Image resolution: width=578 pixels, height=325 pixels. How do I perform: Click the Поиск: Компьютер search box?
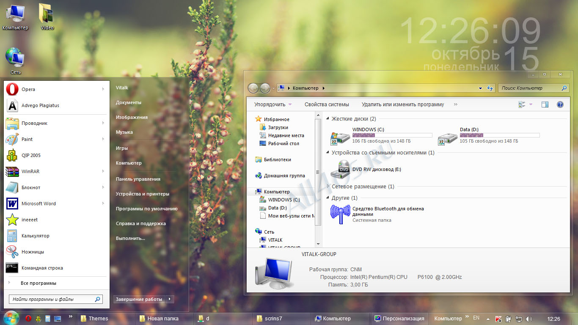tap(533, 88)
